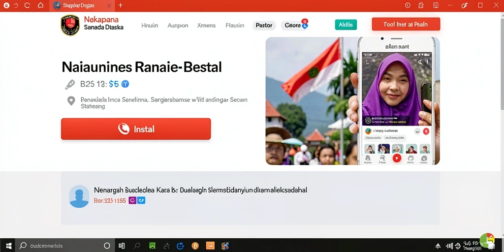Click the Penakiada Imca Senelinna address text

pos(164,103)
